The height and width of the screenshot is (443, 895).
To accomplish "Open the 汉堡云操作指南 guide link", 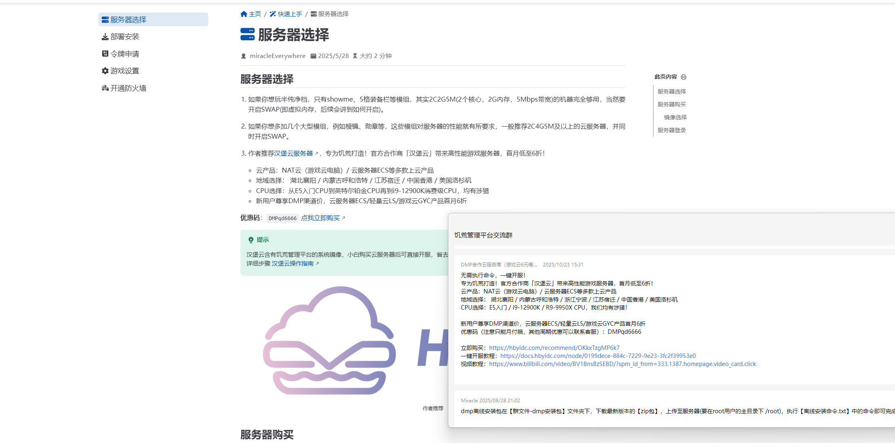I will point(293,263).
